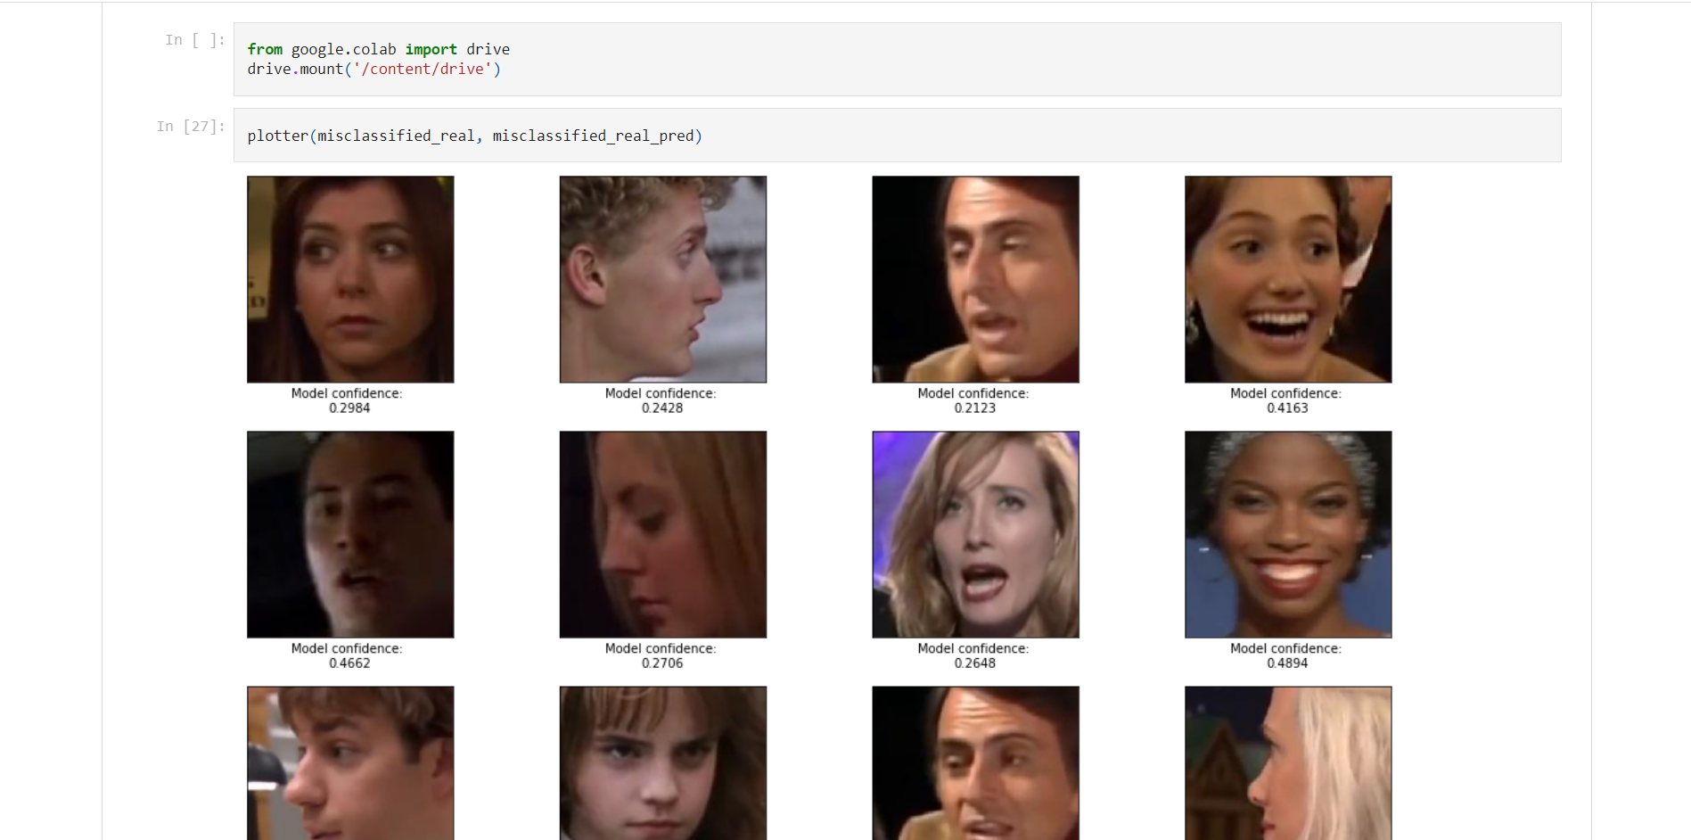
Task: Click the confidence value 0.4894
Action: tap(1287, 663)
